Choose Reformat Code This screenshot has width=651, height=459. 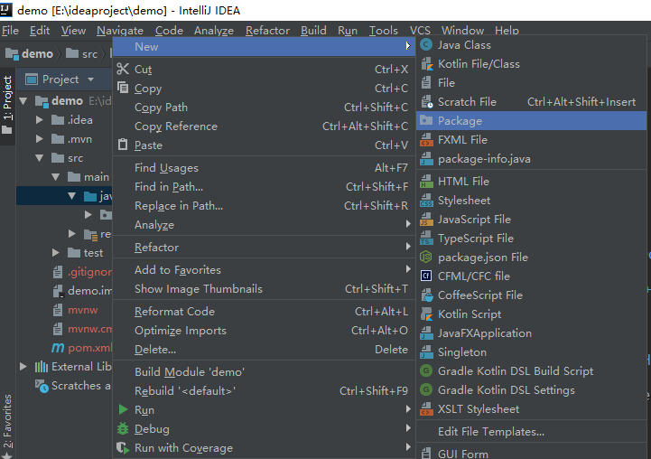tap(264, 312)
